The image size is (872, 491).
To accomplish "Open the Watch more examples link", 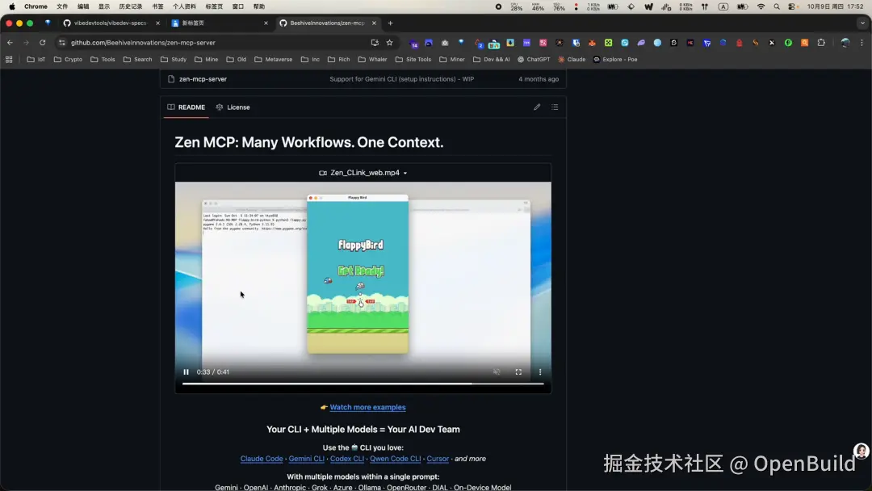I will pos(367,407).
